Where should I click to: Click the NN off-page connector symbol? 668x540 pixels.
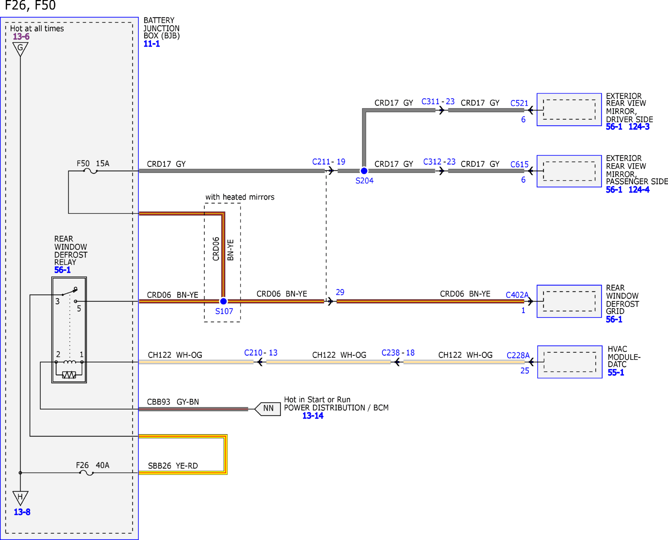pyautogui.click(x=268, y=409)
